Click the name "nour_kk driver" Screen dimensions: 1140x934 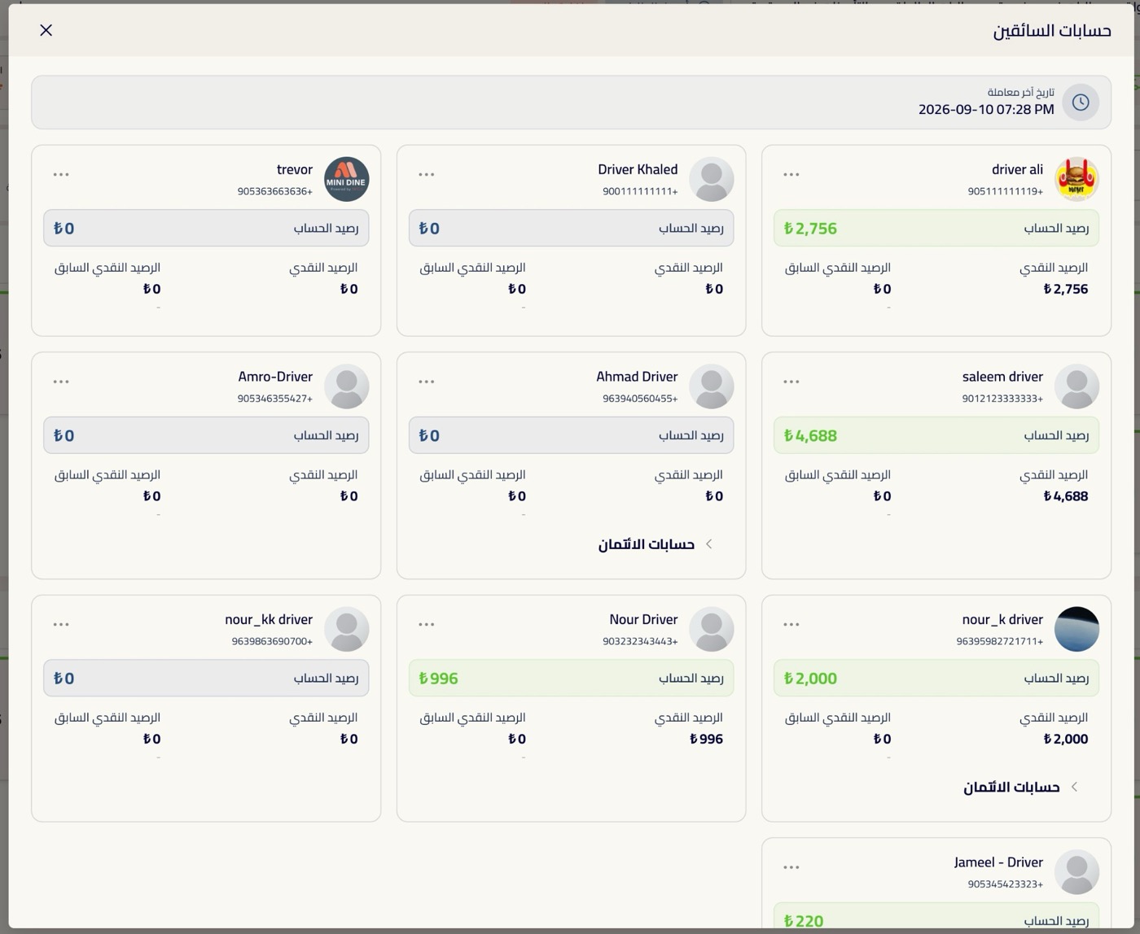click(269, 619)
